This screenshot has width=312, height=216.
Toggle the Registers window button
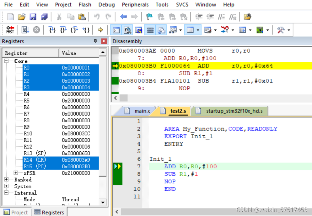150,30
